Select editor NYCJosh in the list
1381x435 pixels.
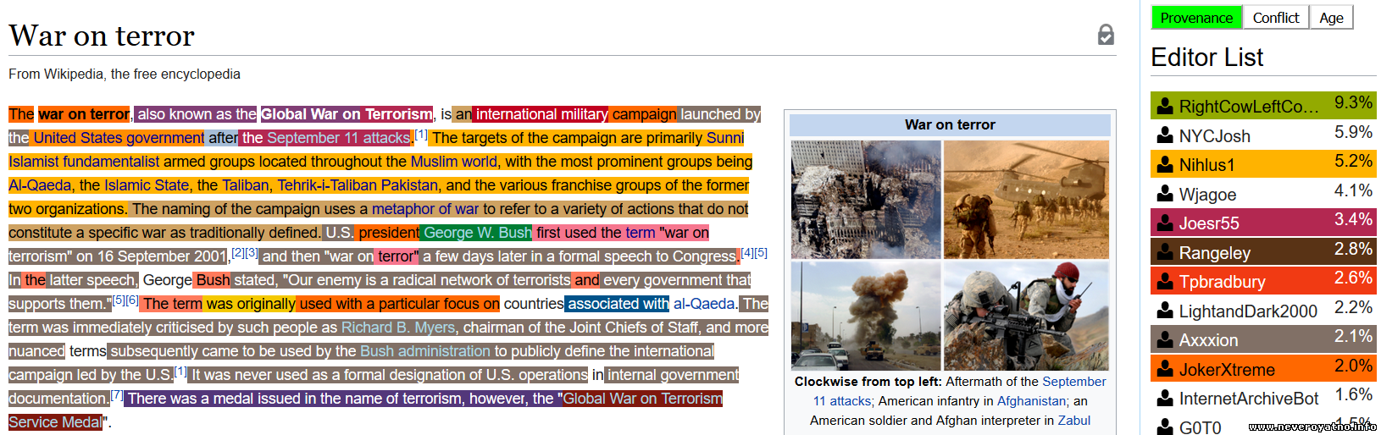(x=1263, y=135)
